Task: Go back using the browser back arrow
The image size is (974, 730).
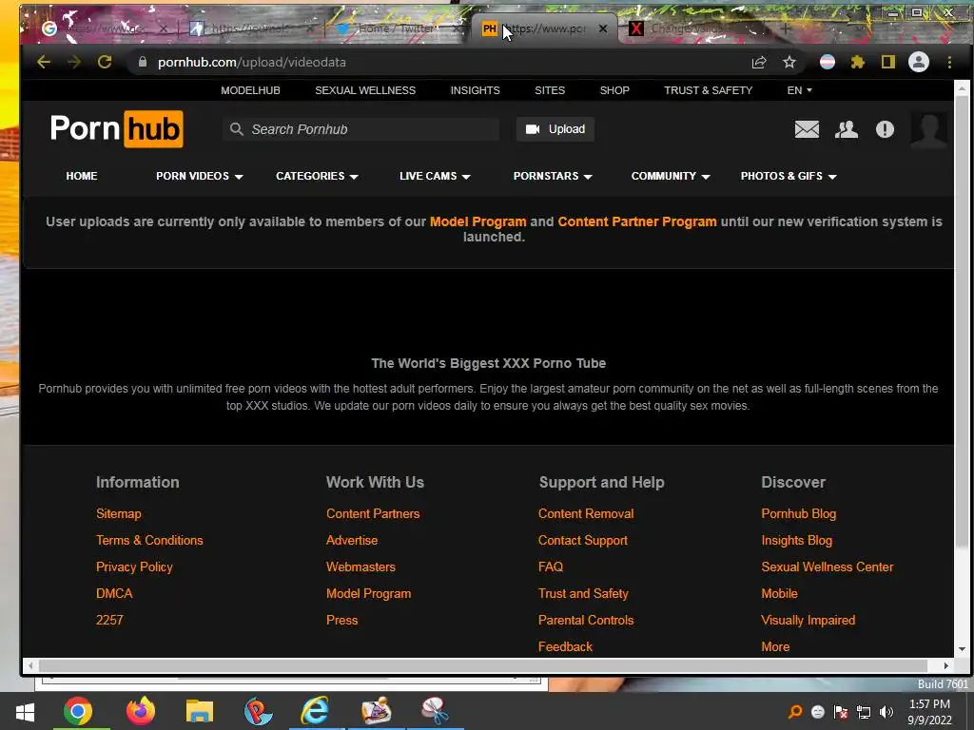Action: (x=44, y=62)
